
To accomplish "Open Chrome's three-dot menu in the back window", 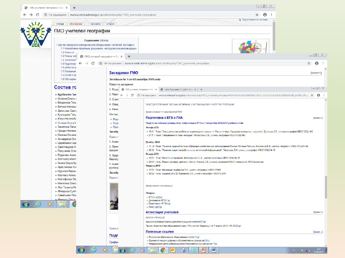I will pyautogui.click(x=272, y=15).
